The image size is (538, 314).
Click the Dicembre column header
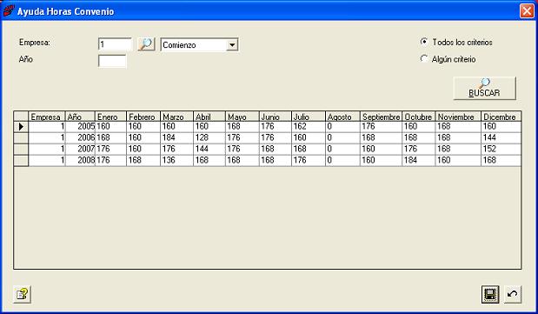pos(501,117)
